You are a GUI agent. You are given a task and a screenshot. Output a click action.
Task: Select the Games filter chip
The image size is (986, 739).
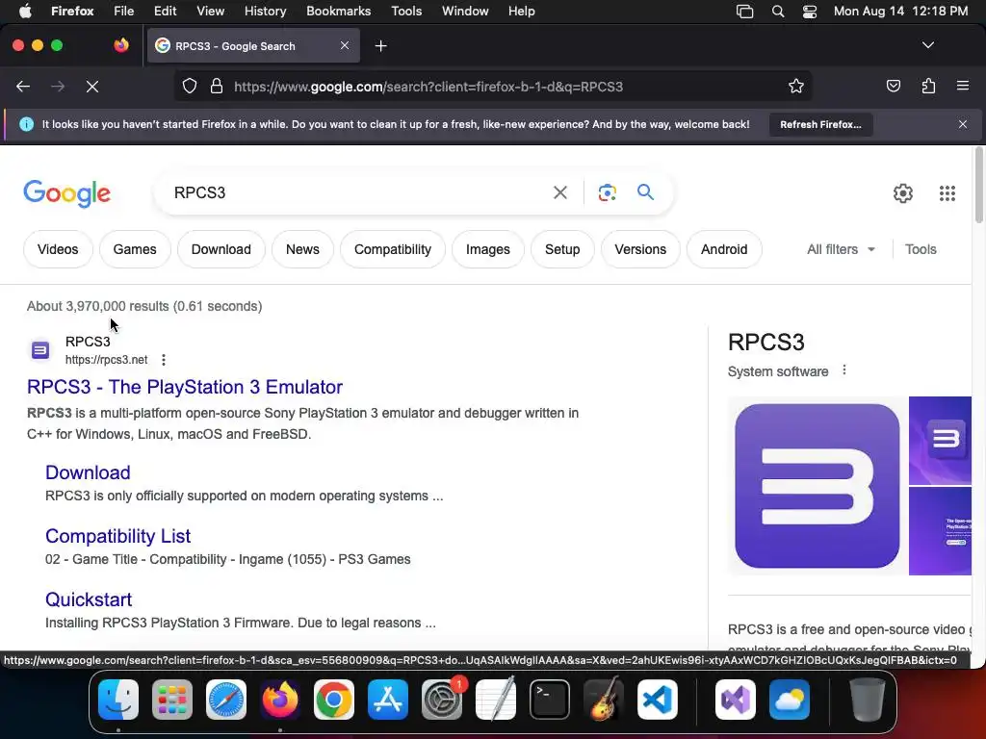pos(135,249)
